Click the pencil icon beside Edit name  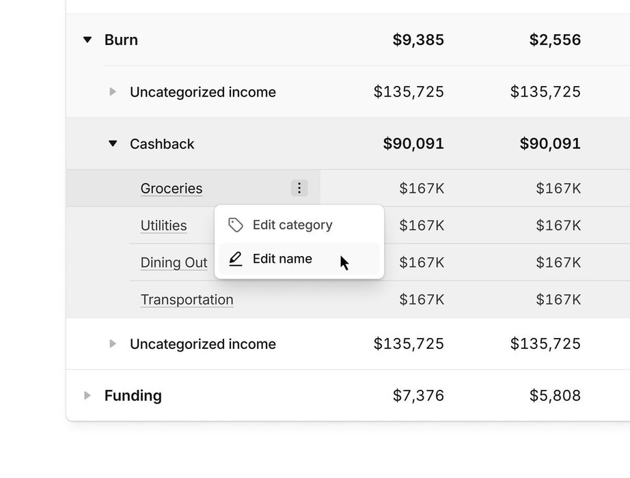pyautogui.click(x=236, y=259)
